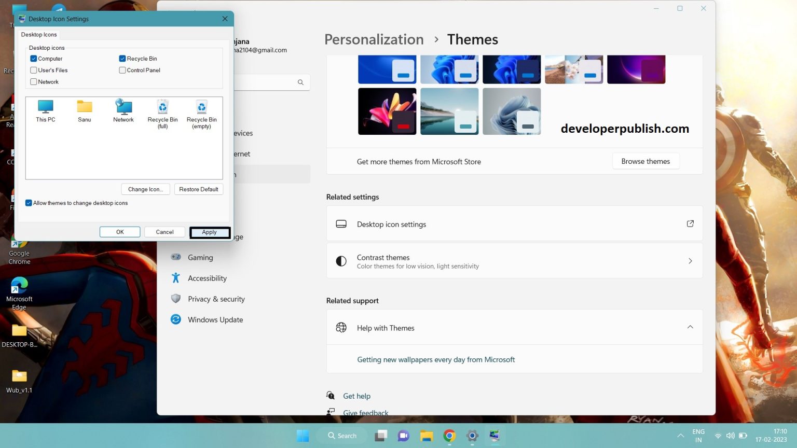This screenshot has width=797, height=448.
Task: Switch to the Desktop Icons tab
Action: [38, 34]
